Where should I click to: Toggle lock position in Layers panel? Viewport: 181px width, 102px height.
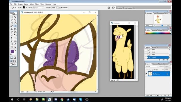[155, 70]
